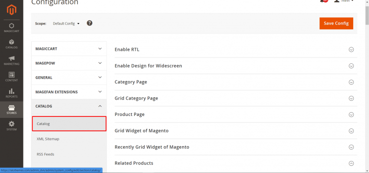Click the scope help question mark icon
The width and height of the screenshot is (369, 173).
[x=89, y=23]
